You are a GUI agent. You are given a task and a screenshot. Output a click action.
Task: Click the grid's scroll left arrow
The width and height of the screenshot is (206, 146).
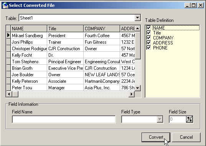click(9, 94)
